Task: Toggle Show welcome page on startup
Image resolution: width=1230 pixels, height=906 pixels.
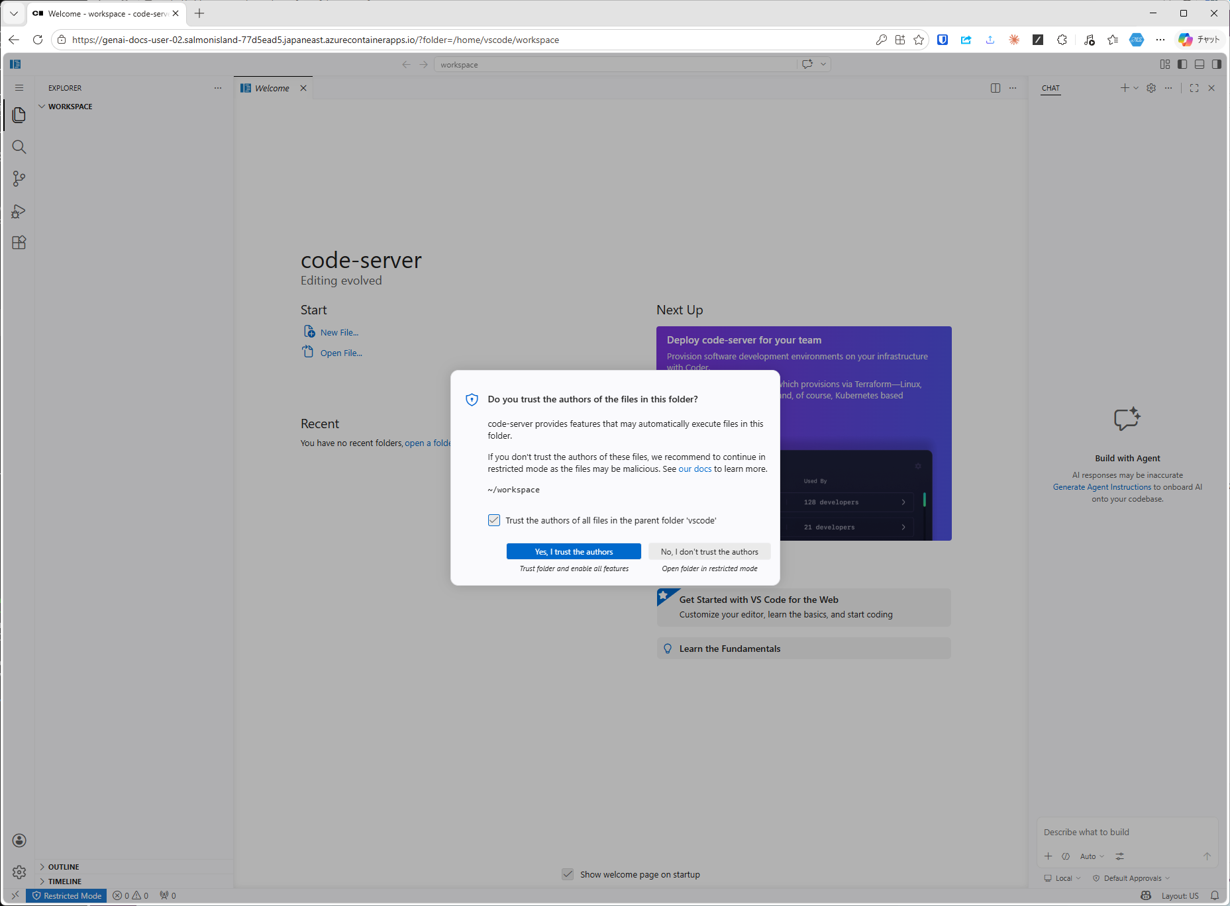Action: click(568, 874)
